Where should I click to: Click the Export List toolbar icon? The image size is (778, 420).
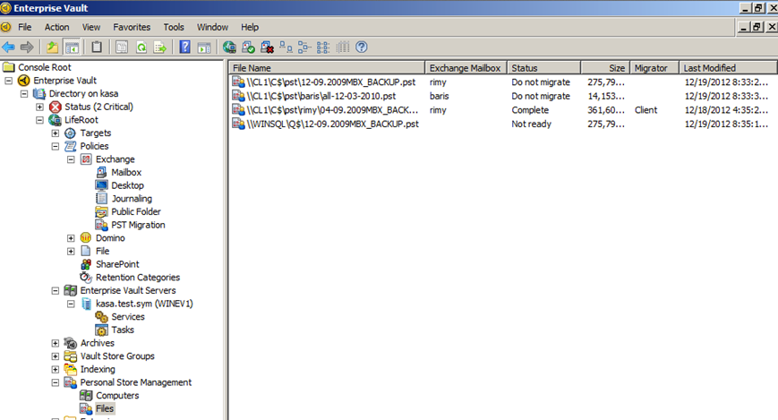160,47
